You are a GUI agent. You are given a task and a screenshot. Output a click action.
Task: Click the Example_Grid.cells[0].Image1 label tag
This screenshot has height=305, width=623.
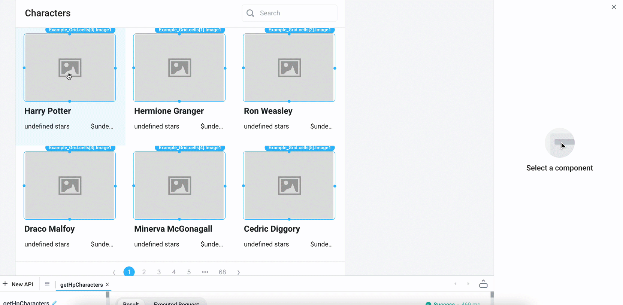(80, 30)
